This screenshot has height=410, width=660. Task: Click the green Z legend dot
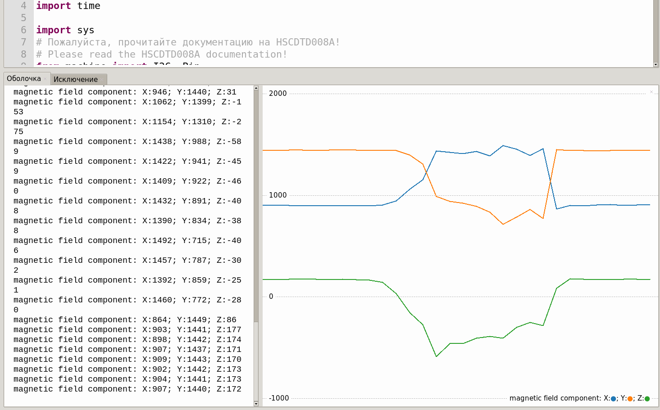coord(647,399)
